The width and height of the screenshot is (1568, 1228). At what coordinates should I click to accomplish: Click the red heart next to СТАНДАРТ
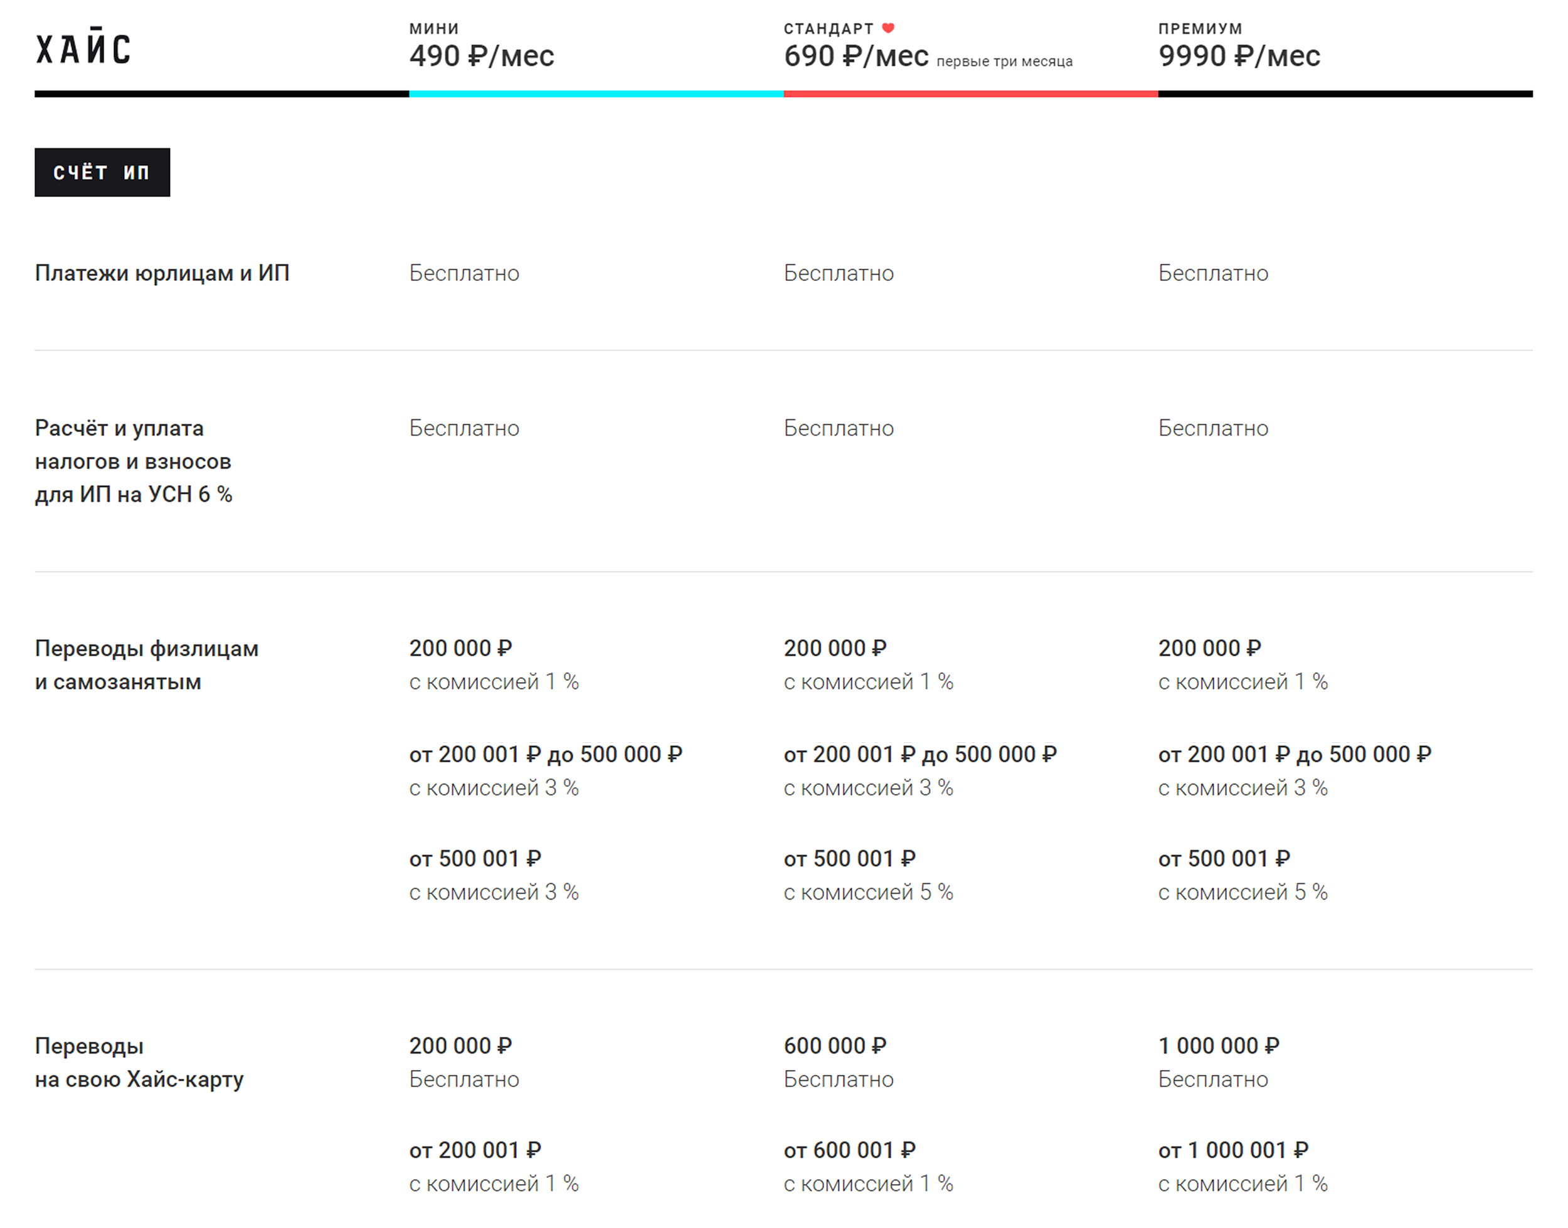point(888,28)
